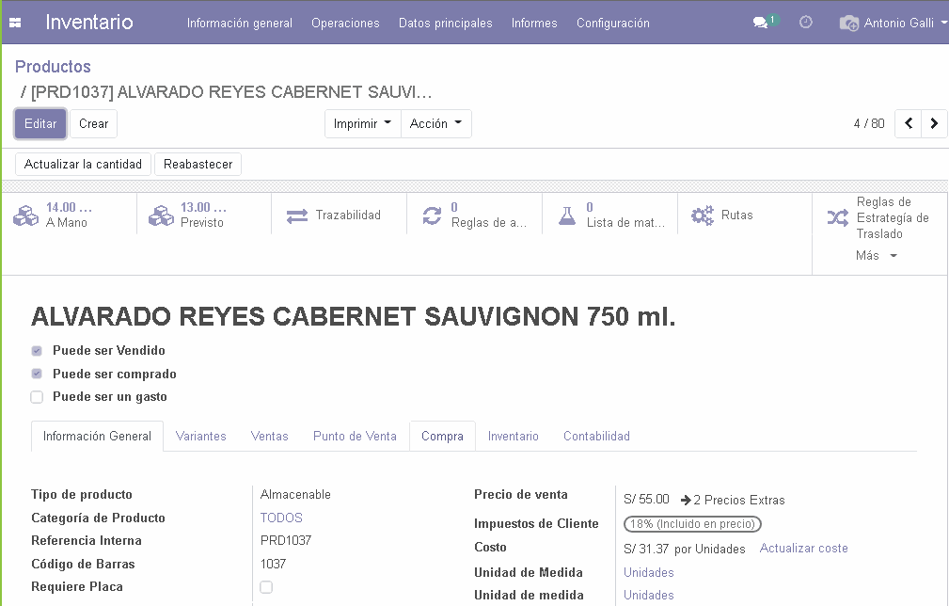The image size is (949, 606).
Task: Expand the Imprimir dropdown
Action: click(x=362, y=123)
